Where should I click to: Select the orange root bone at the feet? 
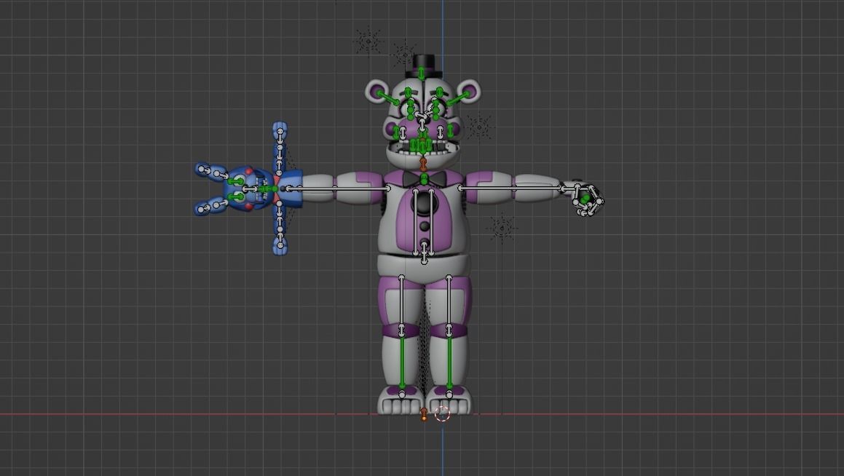point(424,414)
